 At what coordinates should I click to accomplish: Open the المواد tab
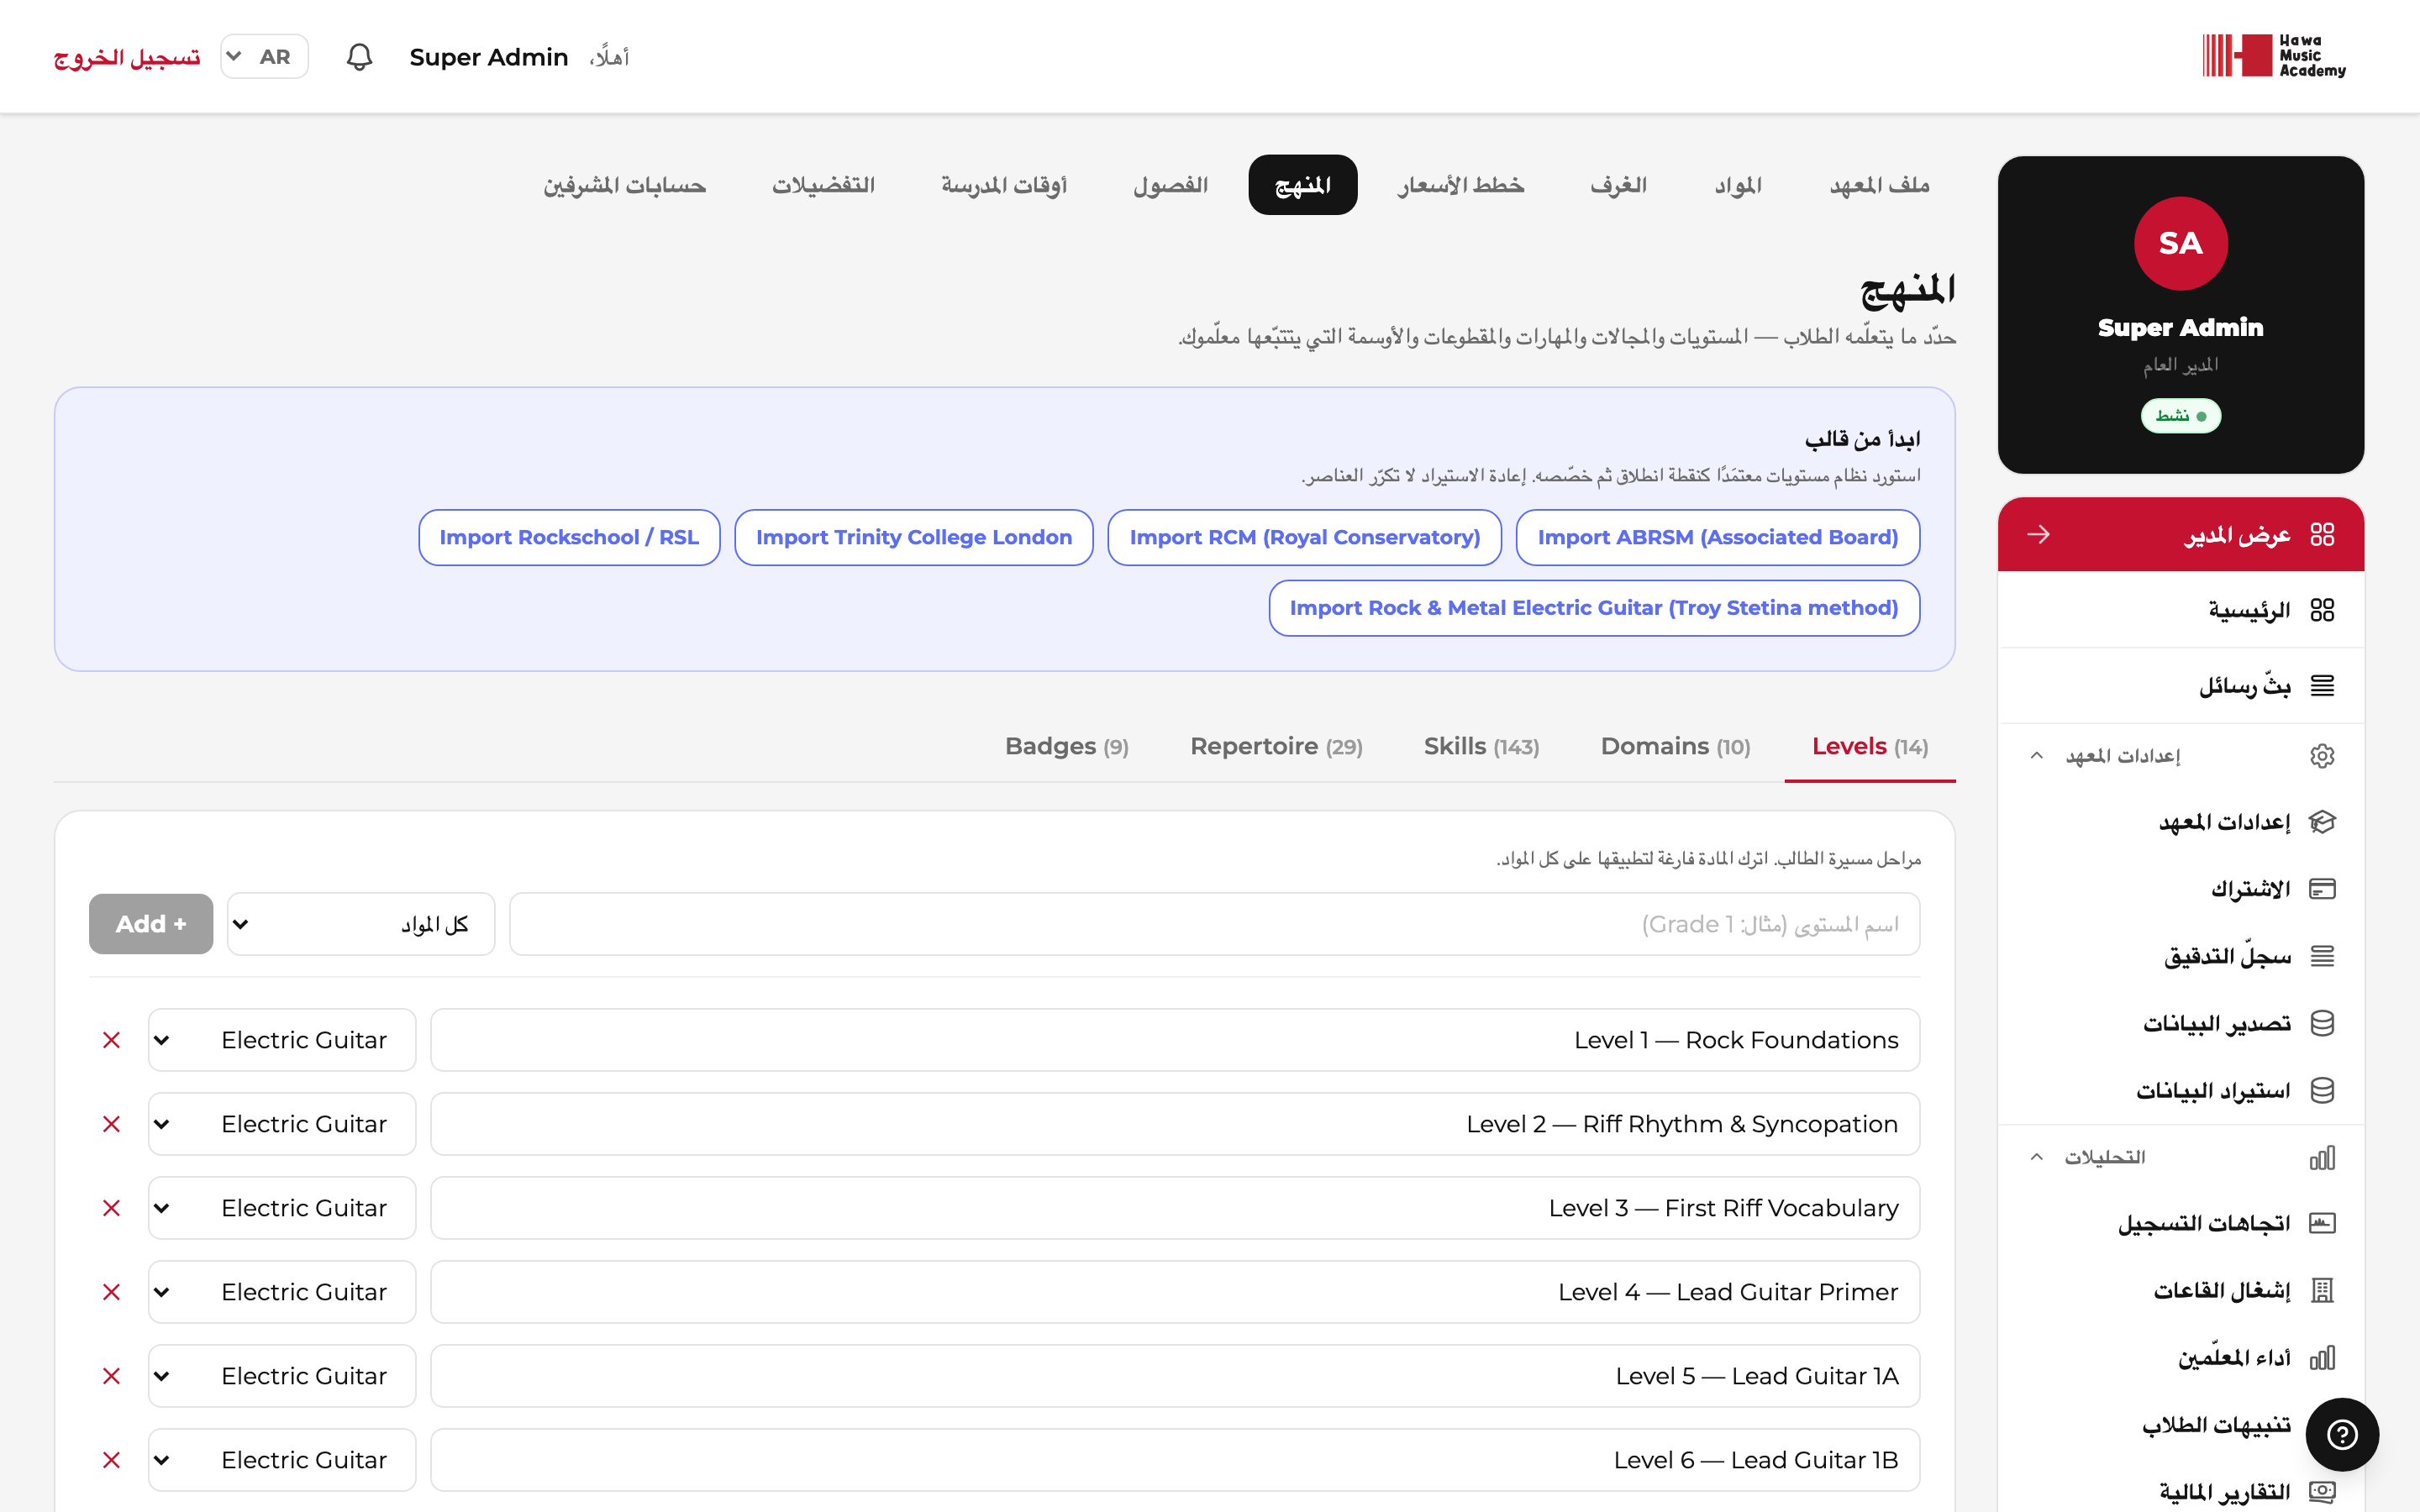click(1739, 185)
